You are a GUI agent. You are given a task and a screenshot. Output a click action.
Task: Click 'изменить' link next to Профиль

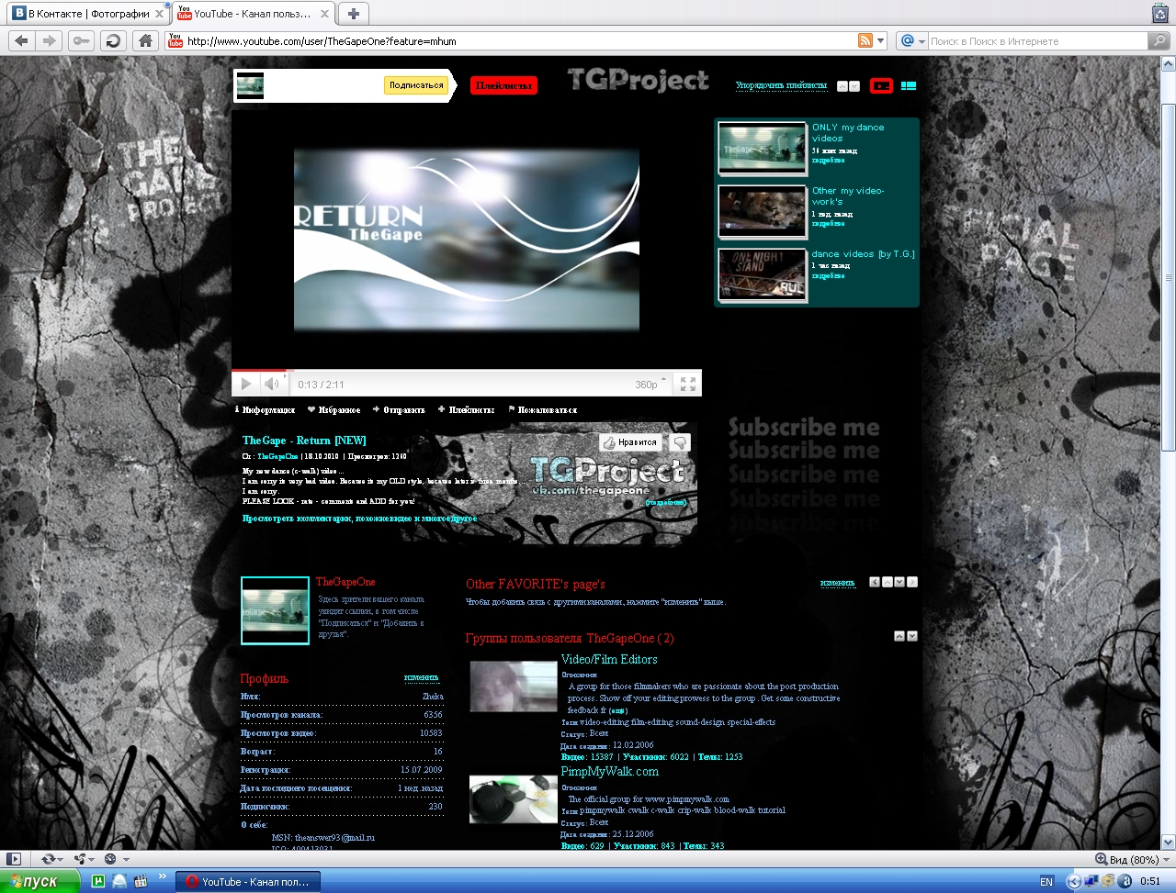click(422, 678)
